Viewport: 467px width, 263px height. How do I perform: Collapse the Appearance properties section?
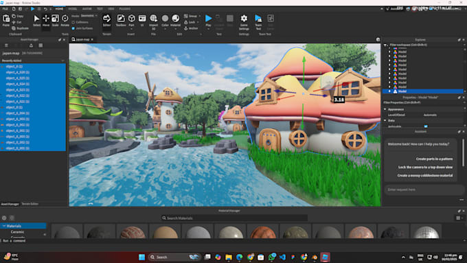click(x=385, y=109)
